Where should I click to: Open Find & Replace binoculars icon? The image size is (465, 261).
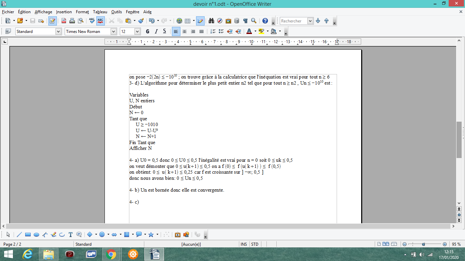pyautogui.click(x=211, y=21)
